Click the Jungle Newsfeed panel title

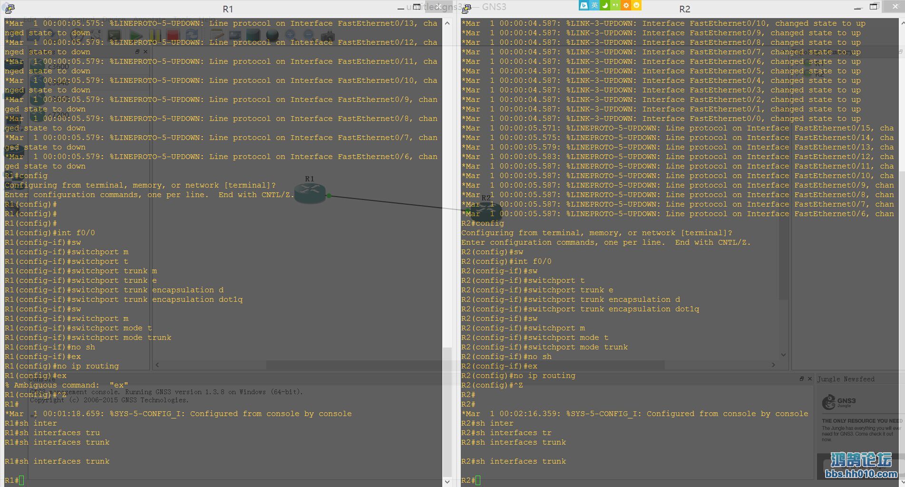pos(846,379)
